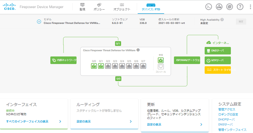The width and height of the screenshot is (253, 133).
Task: Open DHCPサーバ system setting link
Action: point(226,119)
